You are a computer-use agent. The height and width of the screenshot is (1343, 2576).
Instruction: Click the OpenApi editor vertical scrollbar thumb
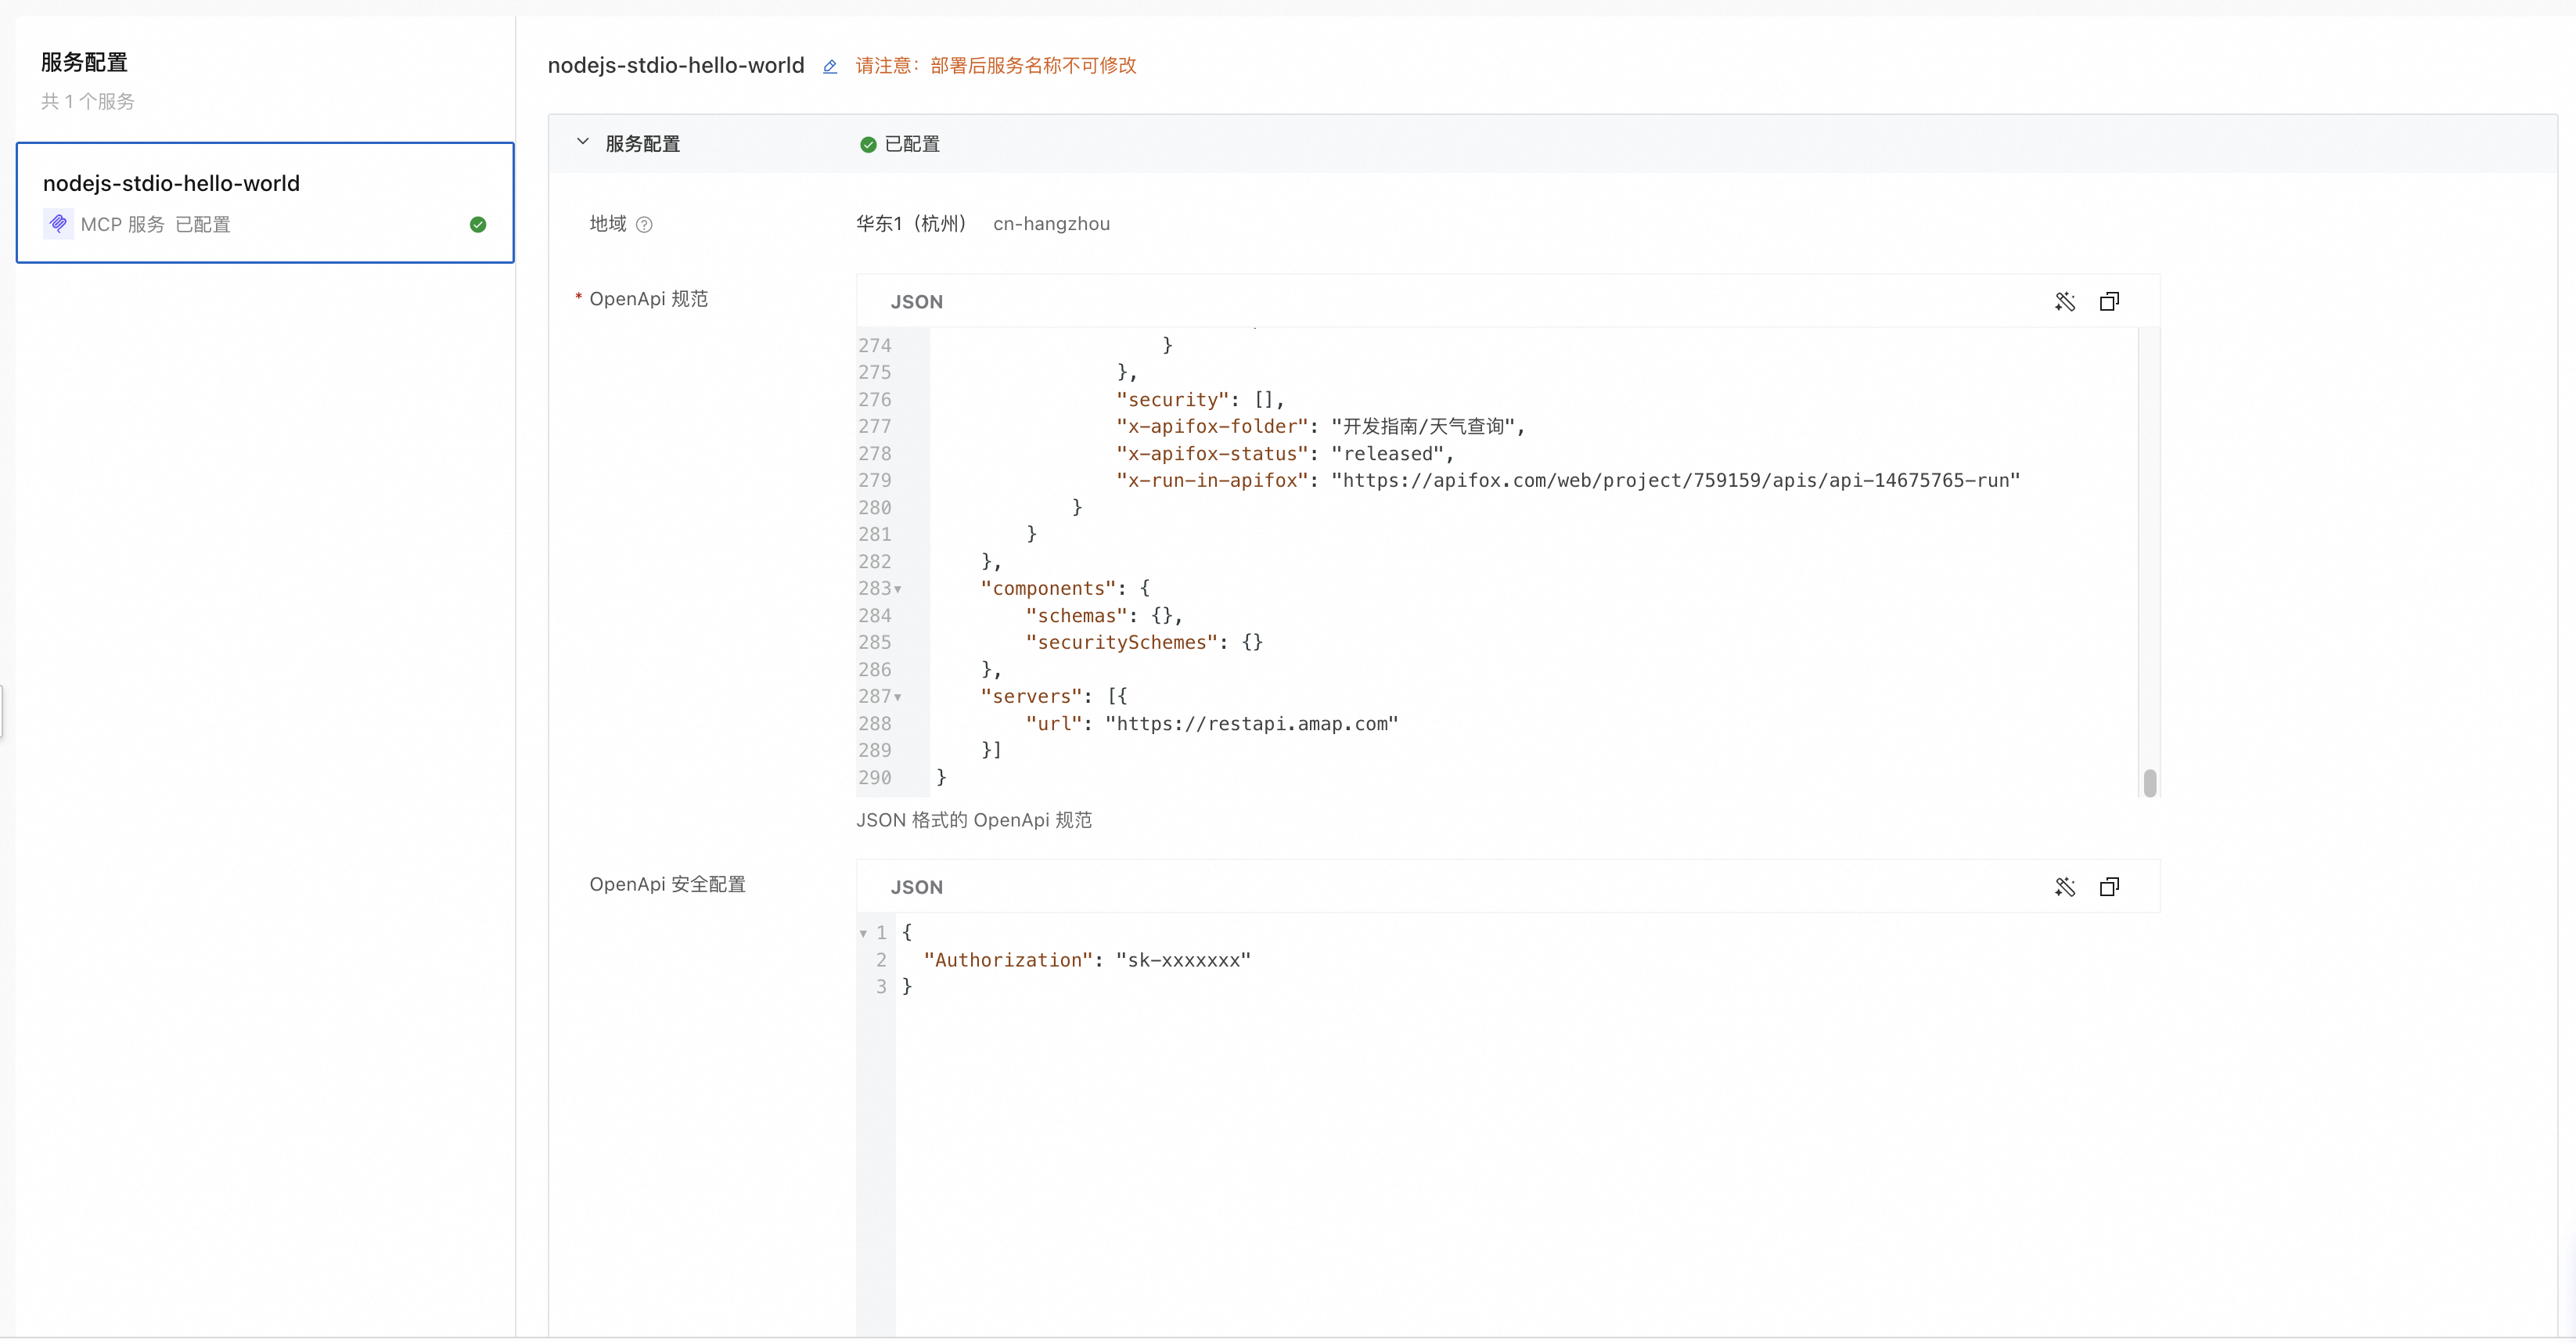[x=2149, y=782]
